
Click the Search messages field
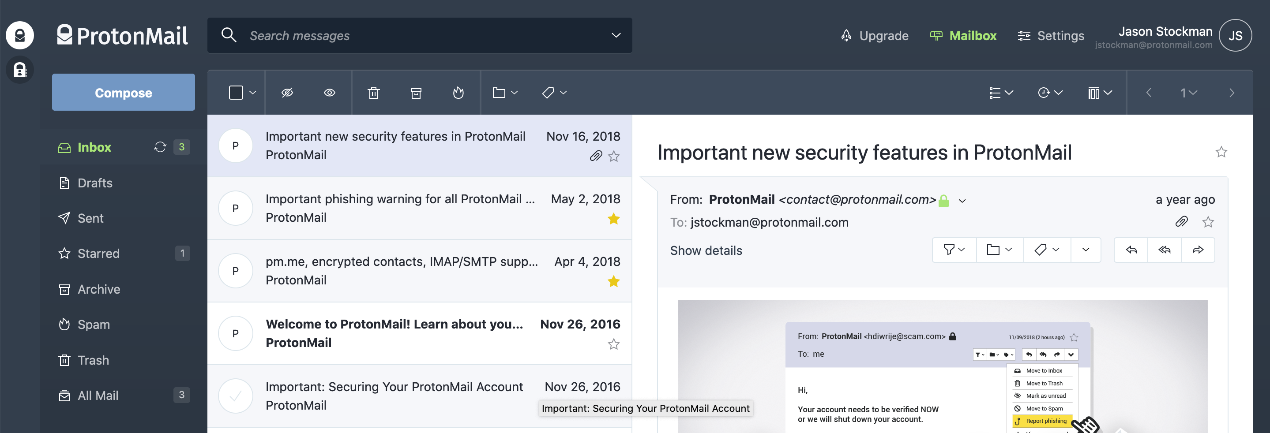click(x=419, y=35)
